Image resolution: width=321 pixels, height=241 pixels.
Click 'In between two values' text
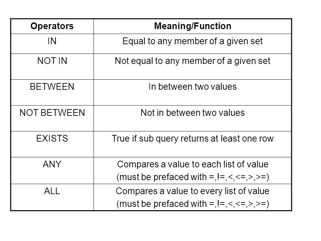click(193, 86)
